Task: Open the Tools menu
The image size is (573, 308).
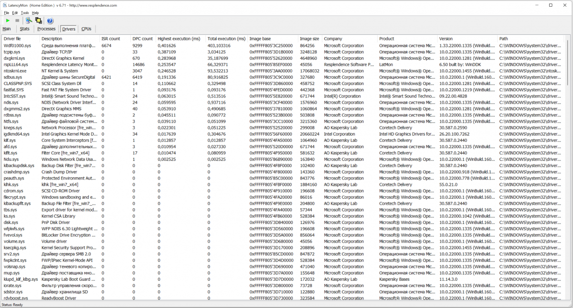Action: pos(25,12)
